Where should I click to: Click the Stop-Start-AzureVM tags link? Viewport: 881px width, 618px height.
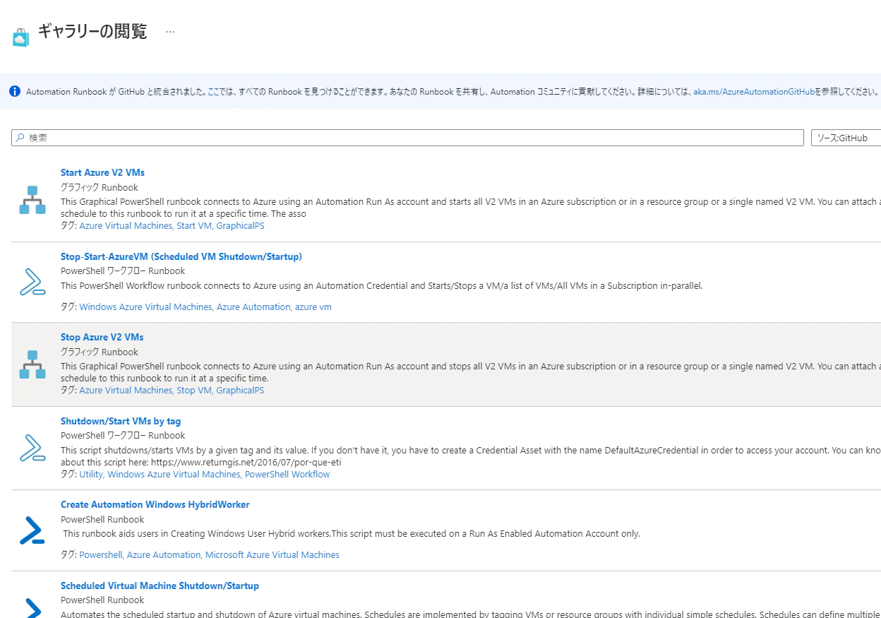(205, 307)
